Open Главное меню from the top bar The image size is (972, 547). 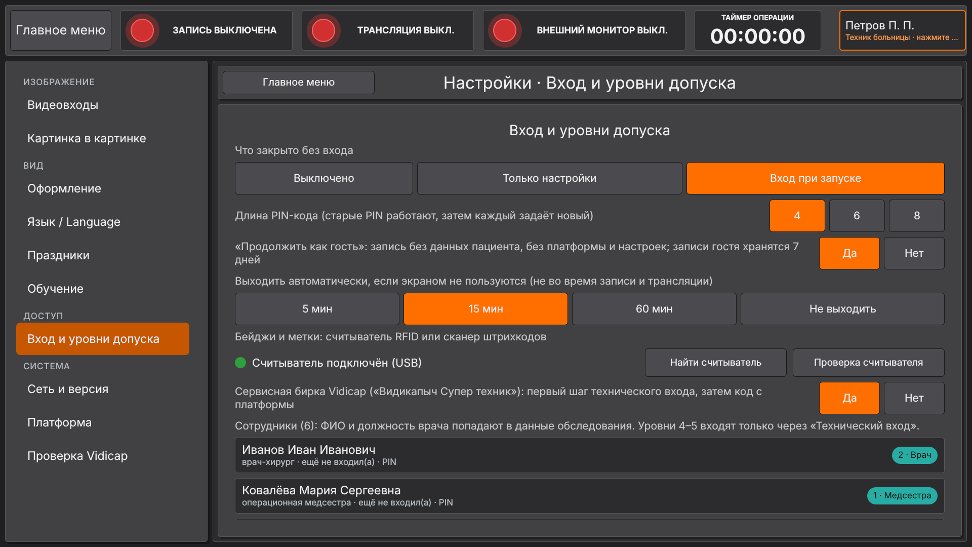coord(61,30)
